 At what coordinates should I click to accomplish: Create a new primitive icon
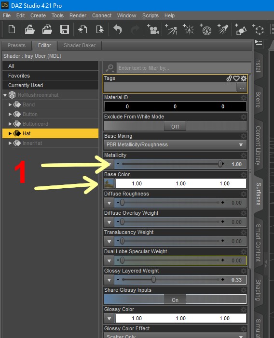pyautogui.click(x=241, y=29)
